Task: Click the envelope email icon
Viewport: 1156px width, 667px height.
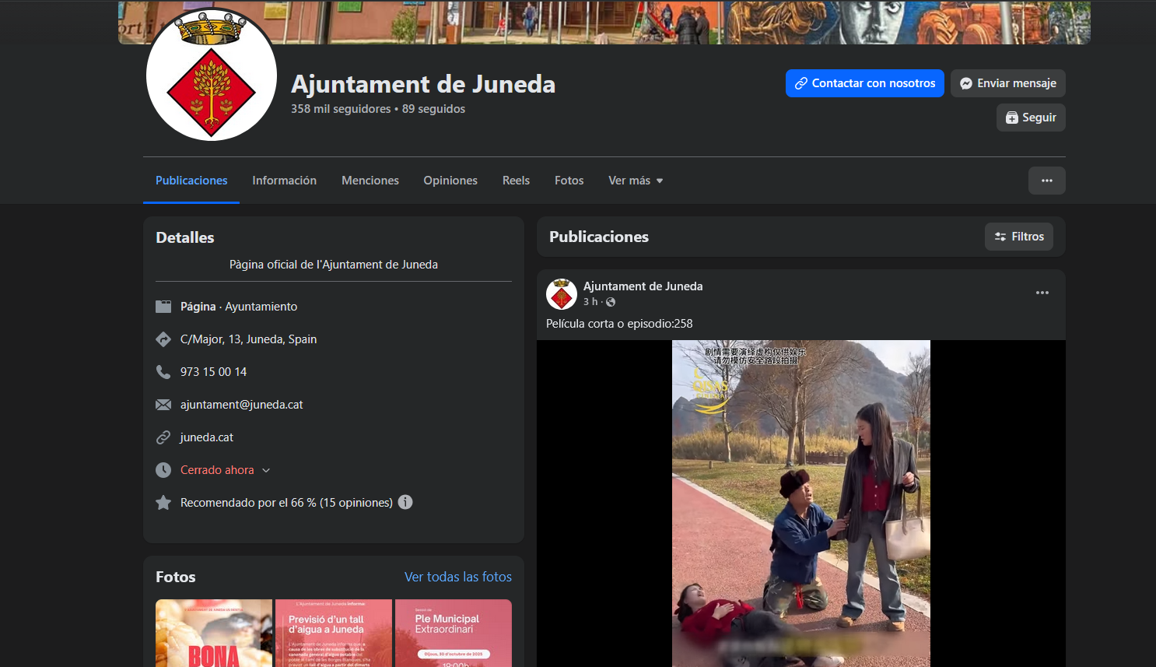Action: pos(163,405)
